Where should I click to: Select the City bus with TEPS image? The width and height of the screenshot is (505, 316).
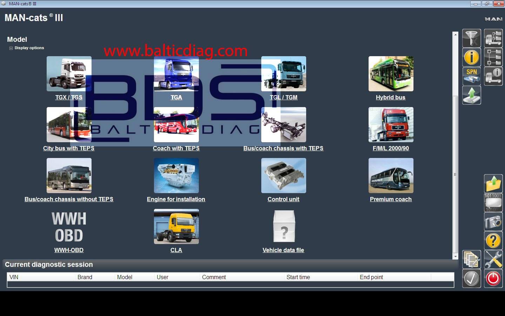tap(69, 125)
